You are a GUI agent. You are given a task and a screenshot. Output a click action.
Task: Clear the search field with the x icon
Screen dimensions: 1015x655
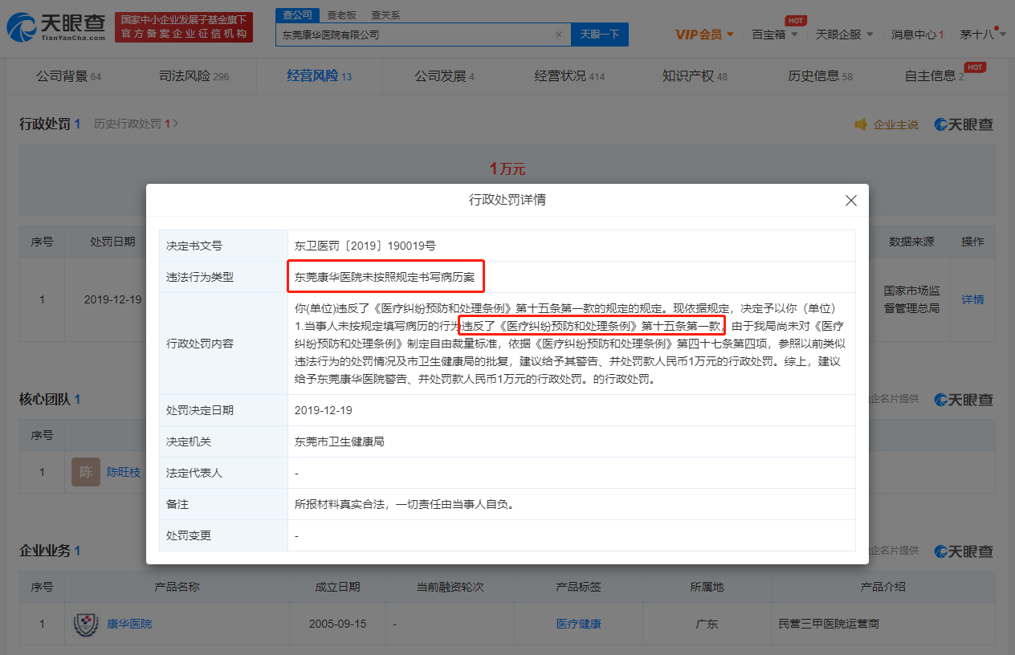point(559,35)
